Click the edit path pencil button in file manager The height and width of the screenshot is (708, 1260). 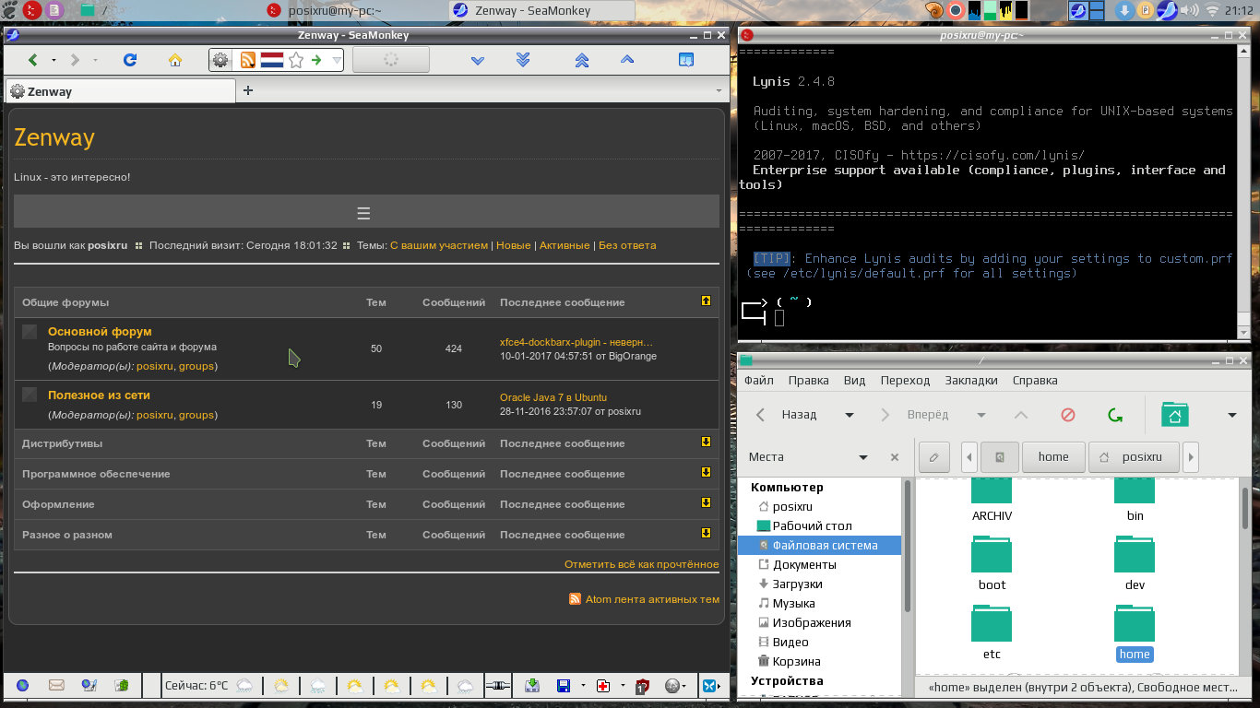click(934, 456)
